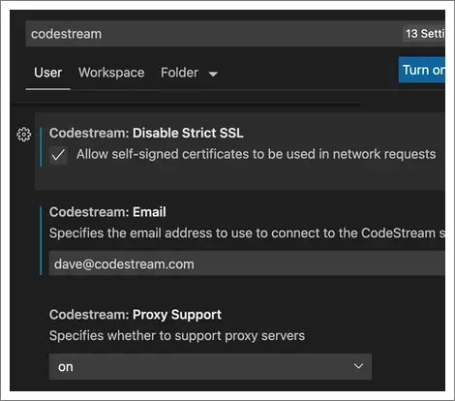Click the Codestream: Email setting title
The width and height of the screenshot is (455, 401).
[107, 212]
